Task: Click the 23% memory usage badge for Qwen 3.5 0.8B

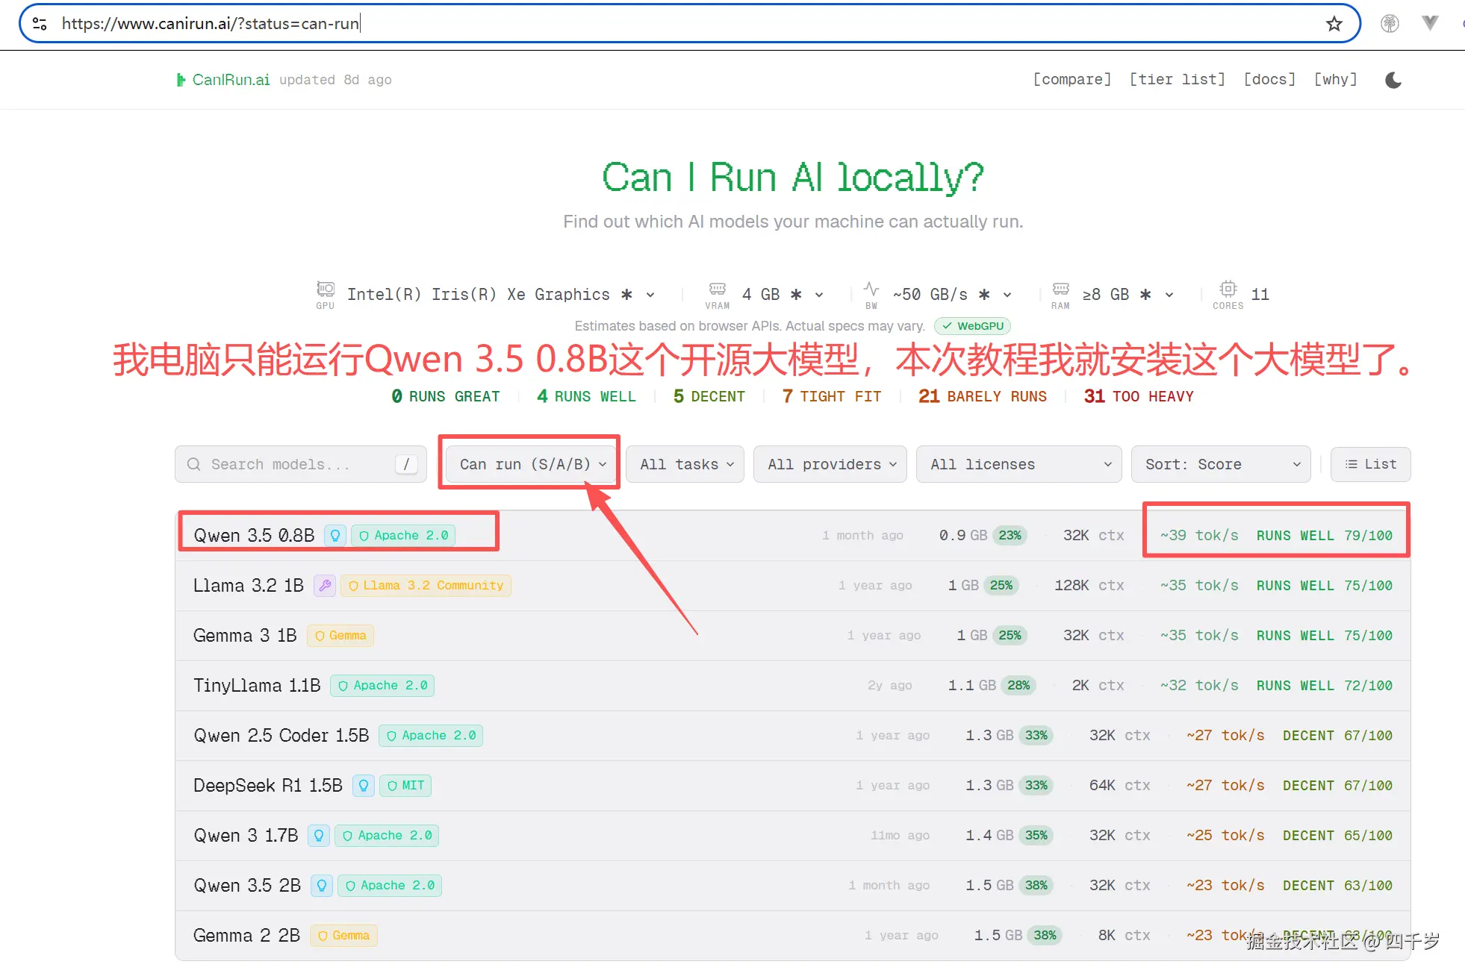Action: [1010, 536]
